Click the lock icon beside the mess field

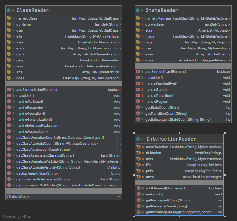[143, 177]
